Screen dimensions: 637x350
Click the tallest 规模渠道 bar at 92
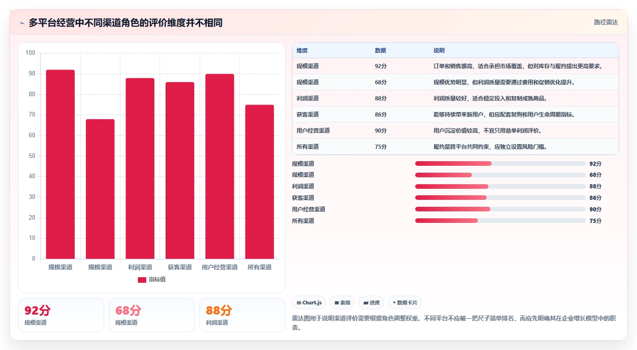click(60, 164)
